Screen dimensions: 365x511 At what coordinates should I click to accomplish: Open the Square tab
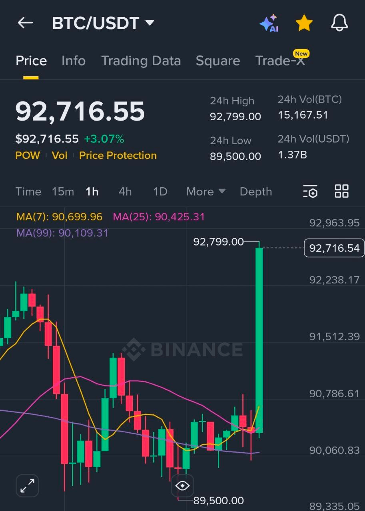(218, 61)
